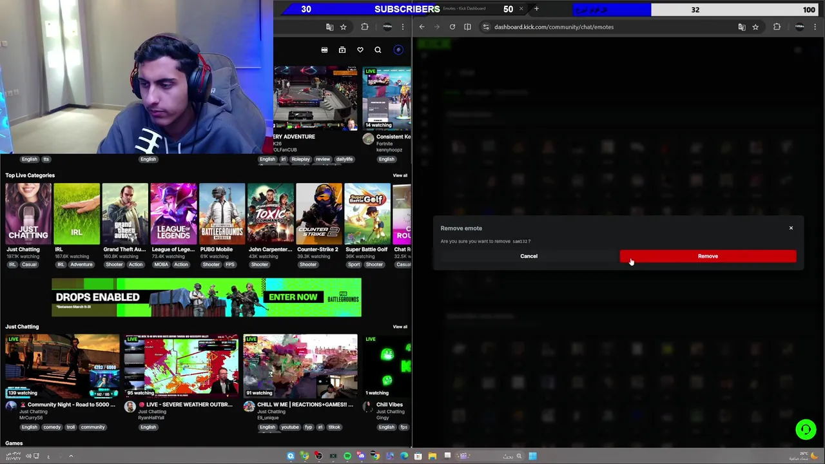Open the Grand Theft Auto category card

[x=125, y=214]
